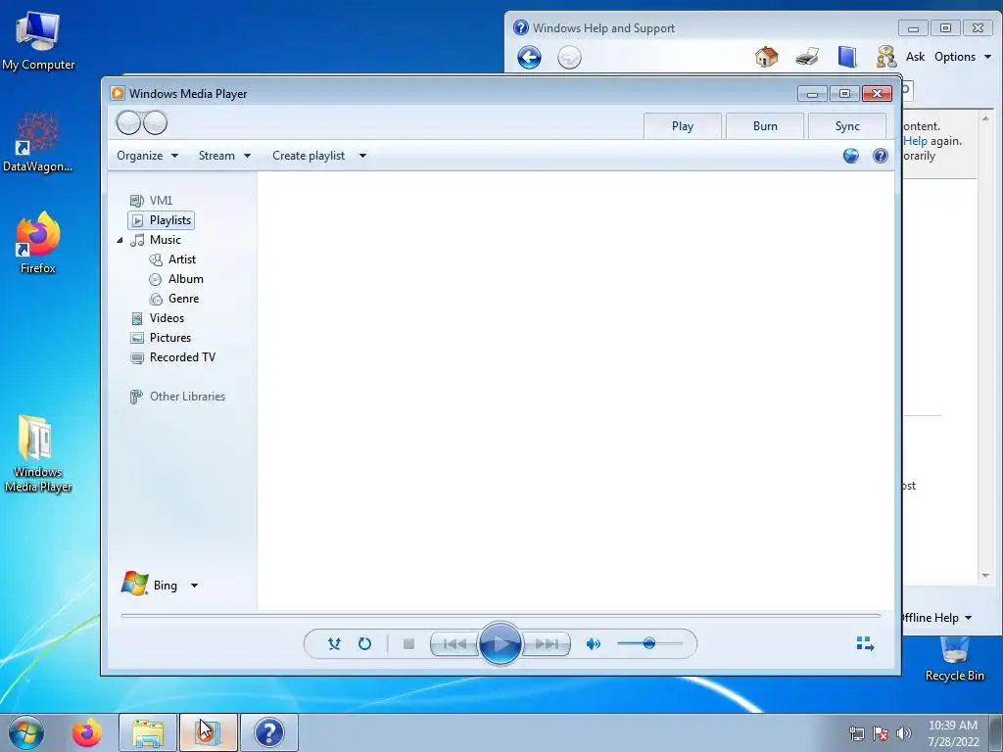1003x752 pixels.
Task: Click the Media Player forward navigation button
Action: 156,122
